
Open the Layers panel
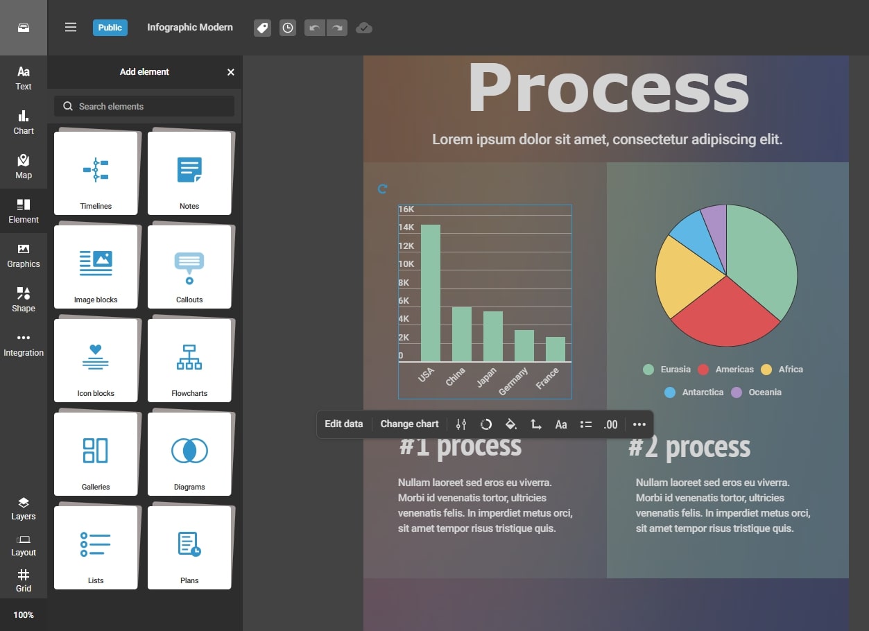tap(24, 508)
